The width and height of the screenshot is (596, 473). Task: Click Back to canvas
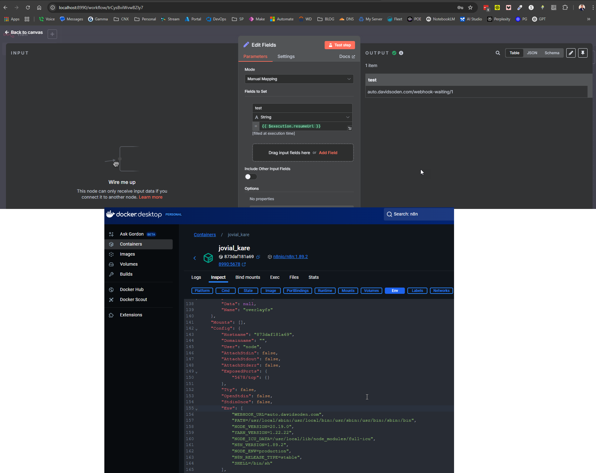pos(24,32)
